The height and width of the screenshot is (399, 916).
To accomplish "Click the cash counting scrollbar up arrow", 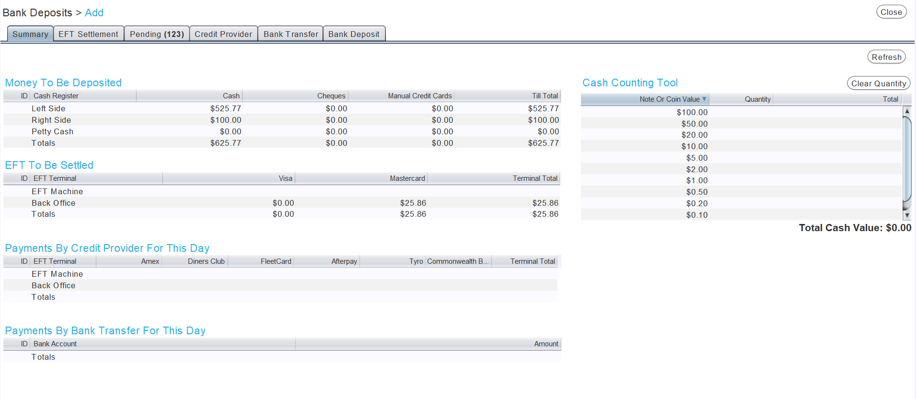I will click(907, 111).
